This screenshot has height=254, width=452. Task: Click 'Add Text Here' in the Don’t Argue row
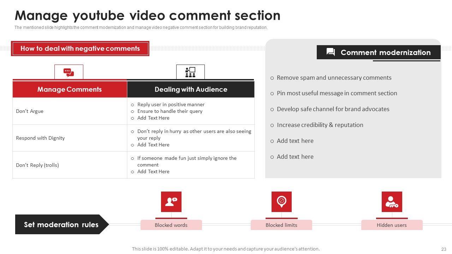point(153,118)
